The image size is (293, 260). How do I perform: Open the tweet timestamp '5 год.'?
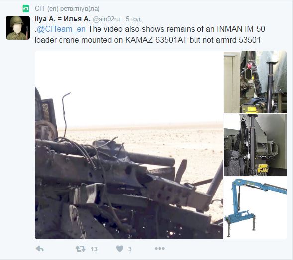pyautogui.click(x=134, y=19)
